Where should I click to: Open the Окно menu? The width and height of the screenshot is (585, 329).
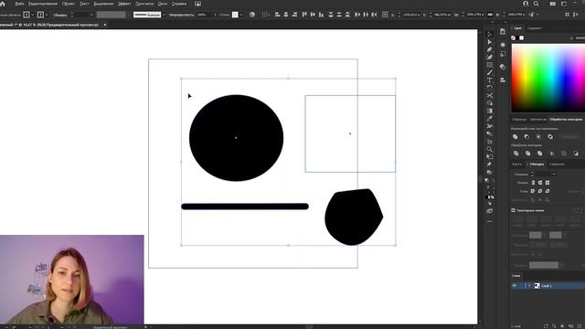click(x=163, y=4)
